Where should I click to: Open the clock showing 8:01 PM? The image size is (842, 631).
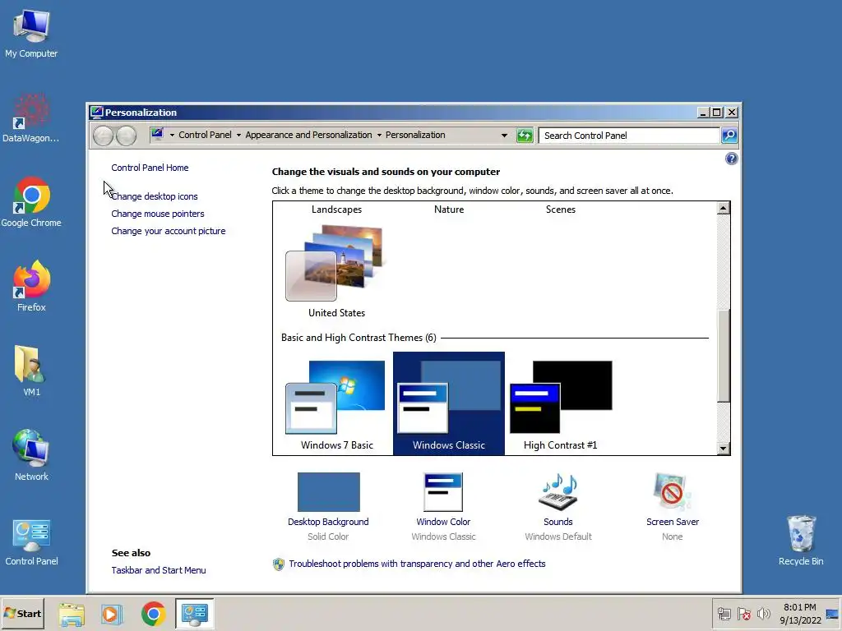click(799, 614)
